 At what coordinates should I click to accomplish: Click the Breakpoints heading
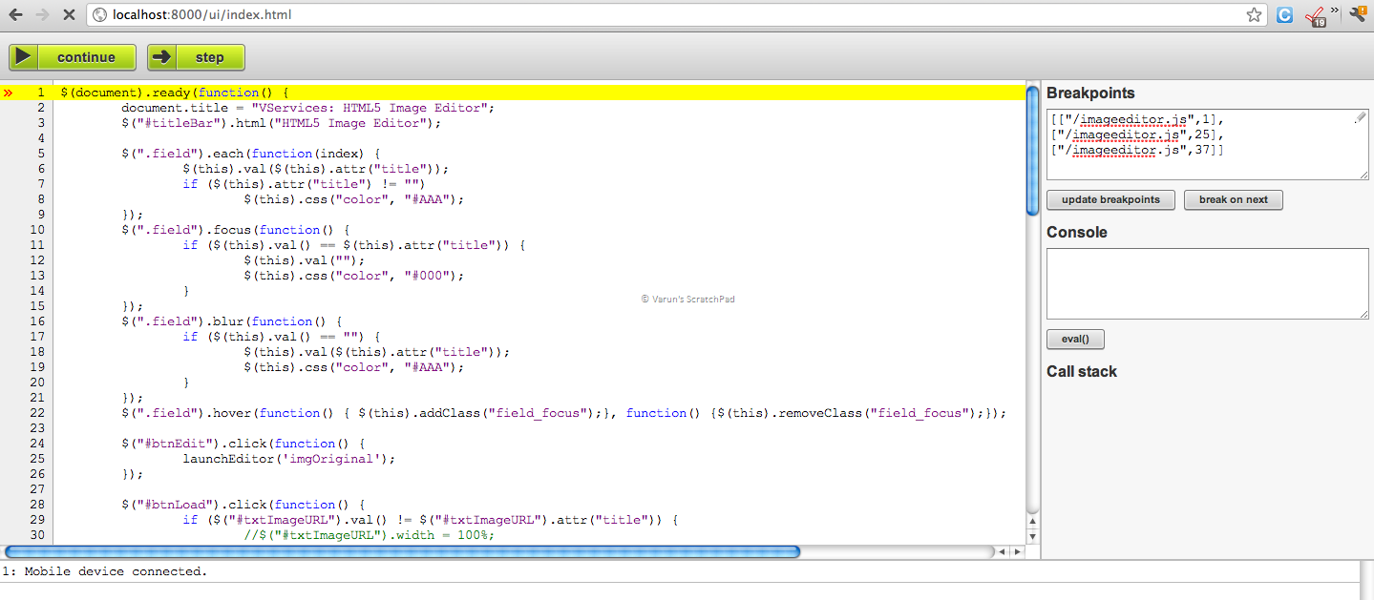pyautogui.click(x=1090, y=93)
